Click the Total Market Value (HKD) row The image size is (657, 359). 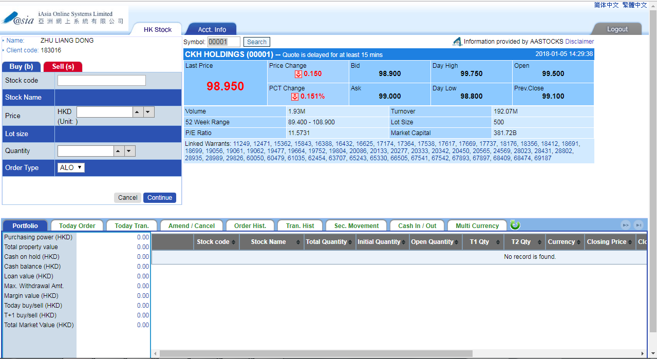click(76, 325)
